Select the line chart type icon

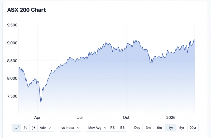(17, 128)
